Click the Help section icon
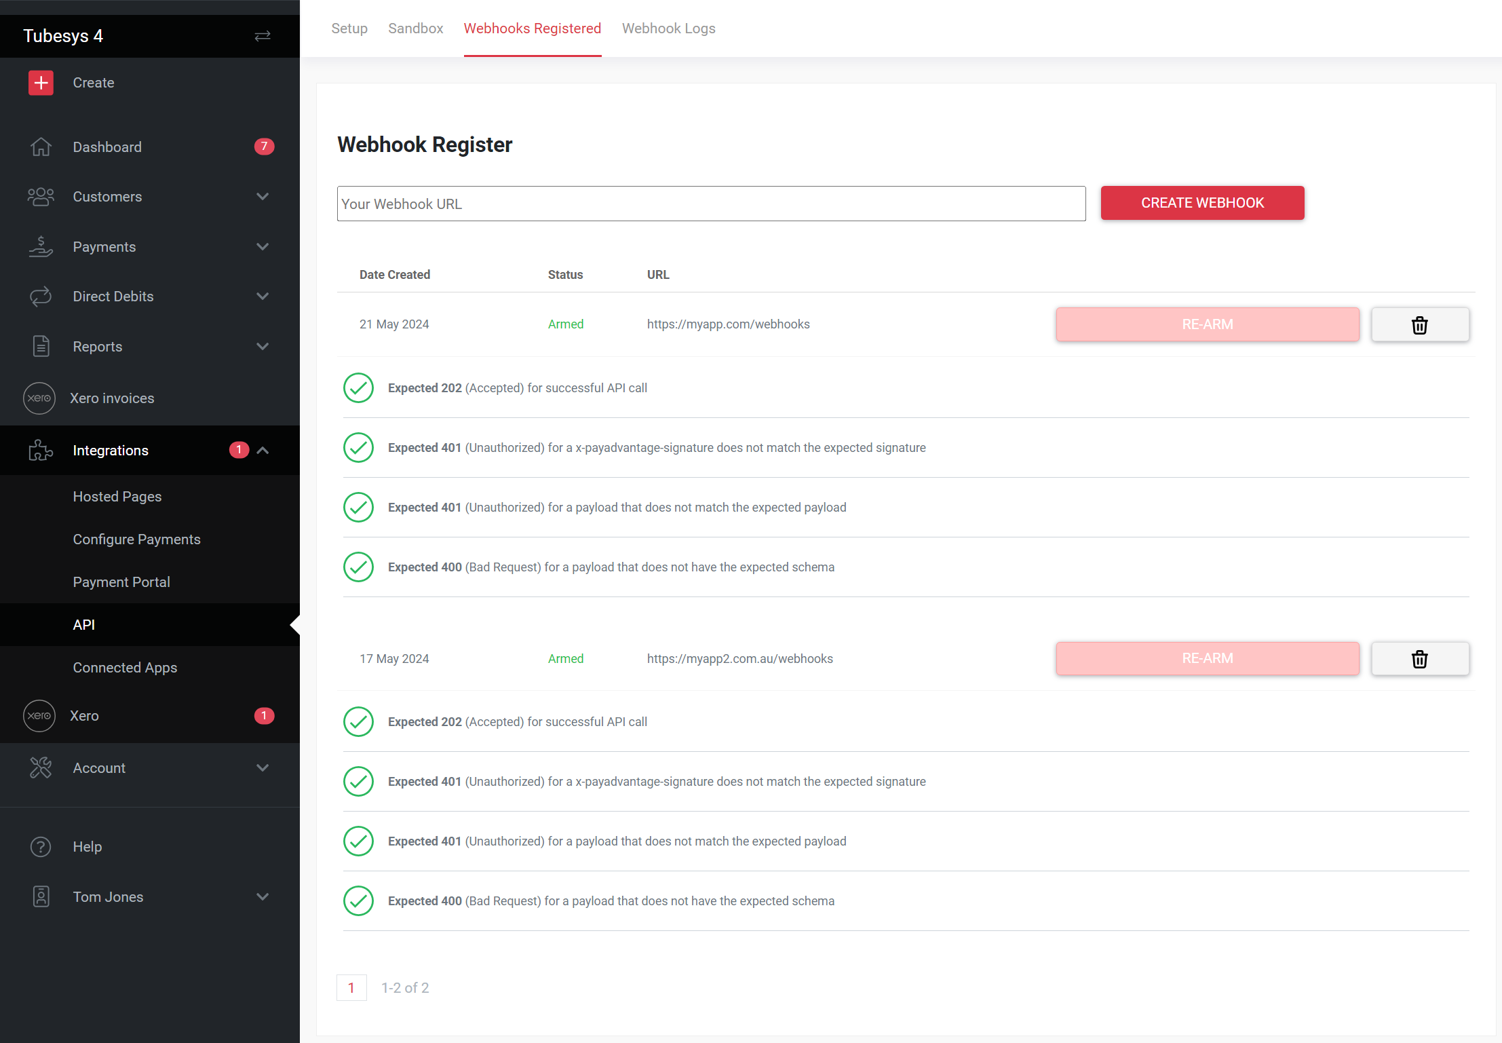The width and height of the screenshot is (1502, 1043). coord(40,847)
